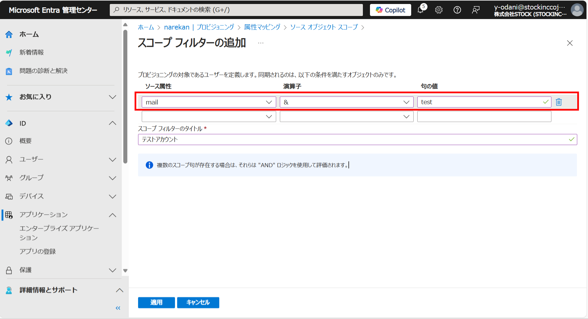Click the search box magnifier icon
The image size is (588, 319).
[116, 10]
